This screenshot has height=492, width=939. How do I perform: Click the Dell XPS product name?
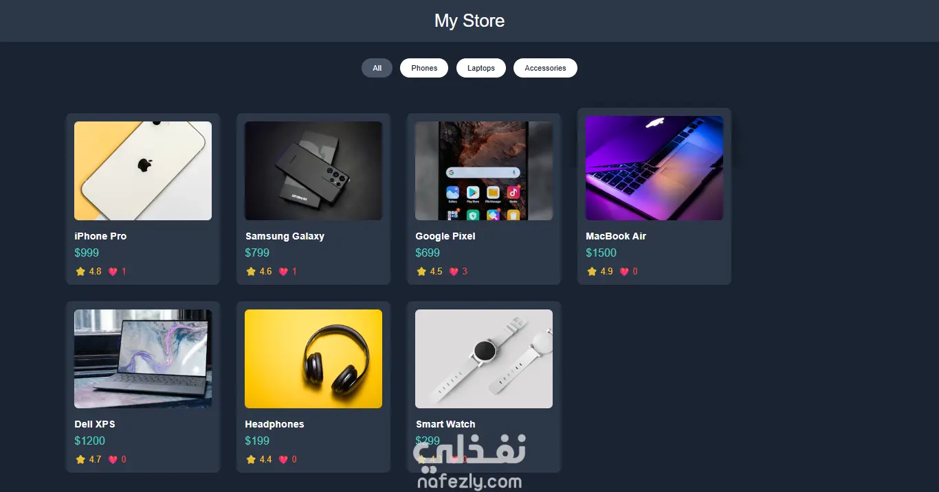click(95, 424)
